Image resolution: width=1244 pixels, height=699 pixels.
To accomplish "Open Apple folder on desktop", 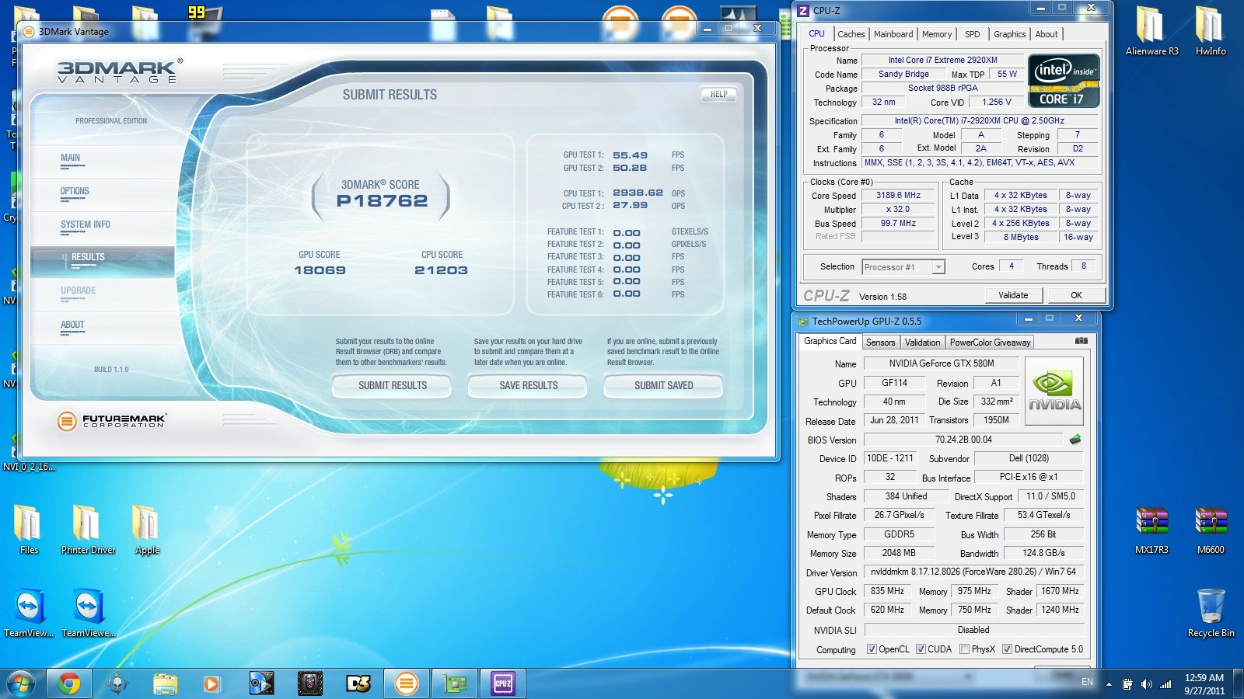I will [x=147, y=528].
